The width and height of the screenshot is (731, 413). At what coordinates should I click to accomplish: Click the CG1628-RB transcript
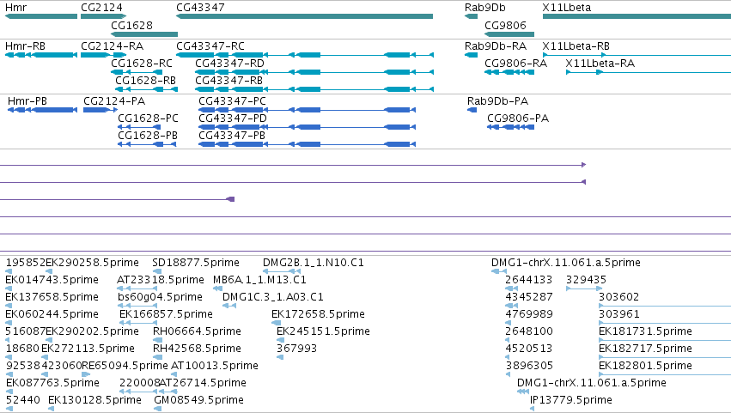click(146, 89)
